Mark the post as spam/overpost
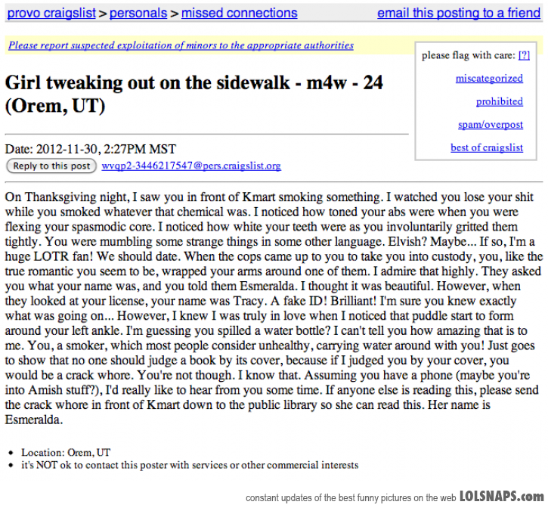Image resolution: width=548 pixels, height=511 pixels. pos(490,125)
